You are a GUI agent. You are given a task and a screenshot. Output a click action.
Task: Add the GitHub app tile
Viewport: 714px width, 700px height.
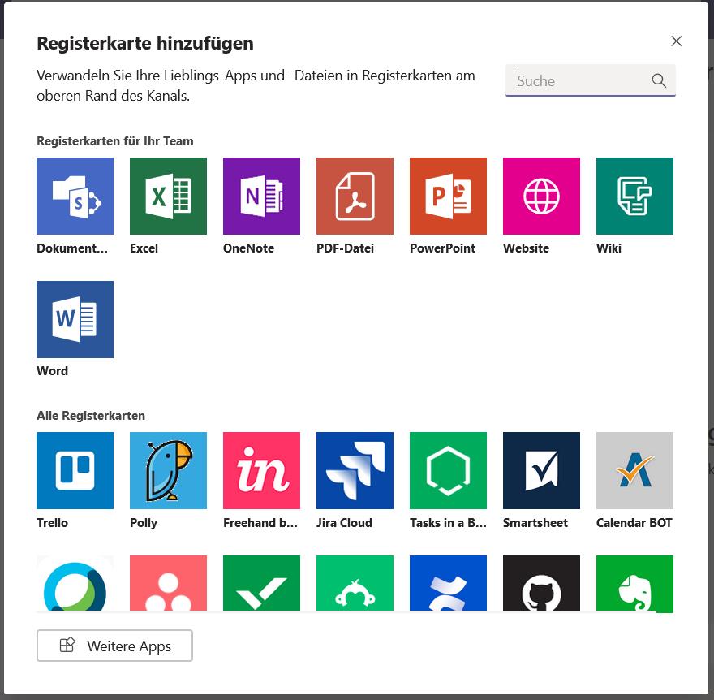click(541, 583)
